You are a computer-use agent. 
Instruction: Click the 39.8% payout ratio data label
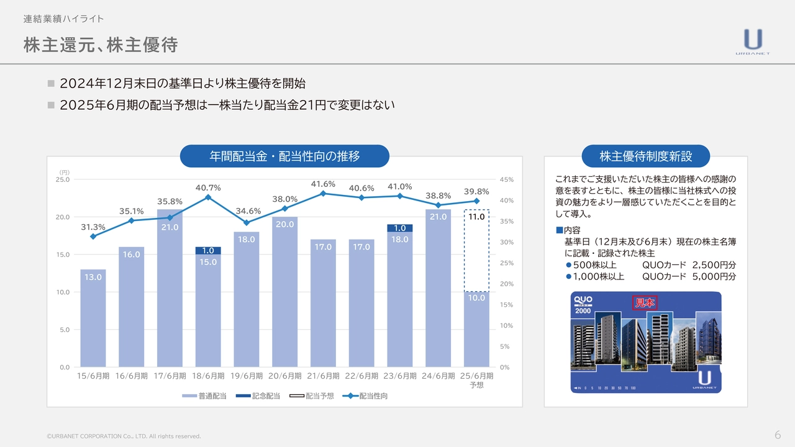click(476, 191)
